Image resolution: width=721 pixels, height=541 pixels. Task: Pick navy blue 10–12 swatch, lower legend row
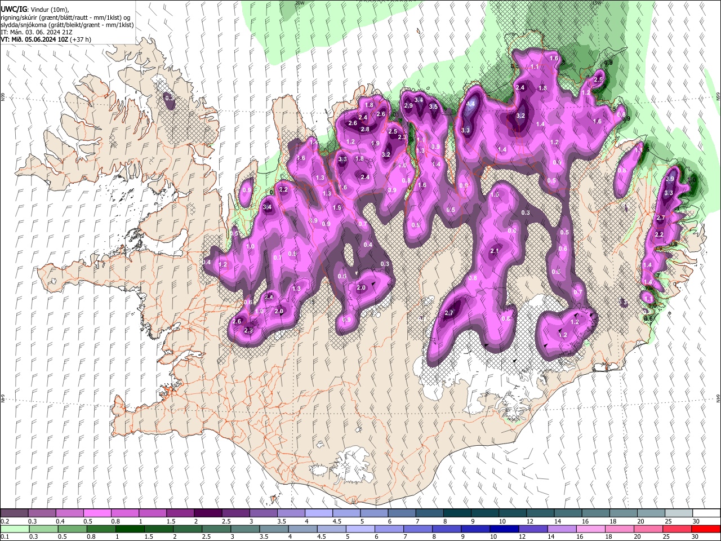(505, 529)
